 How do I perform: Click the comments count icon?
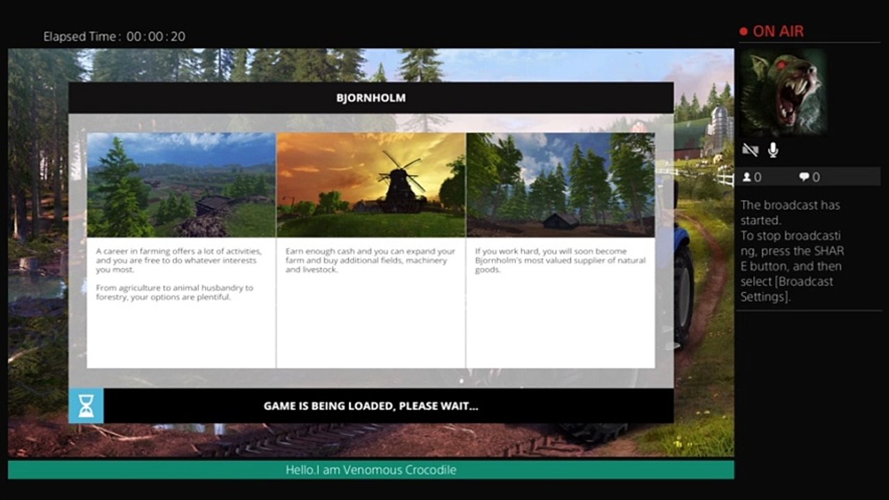(x=804, y=177)
